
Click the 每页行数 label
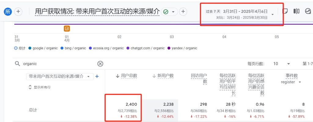256,64
